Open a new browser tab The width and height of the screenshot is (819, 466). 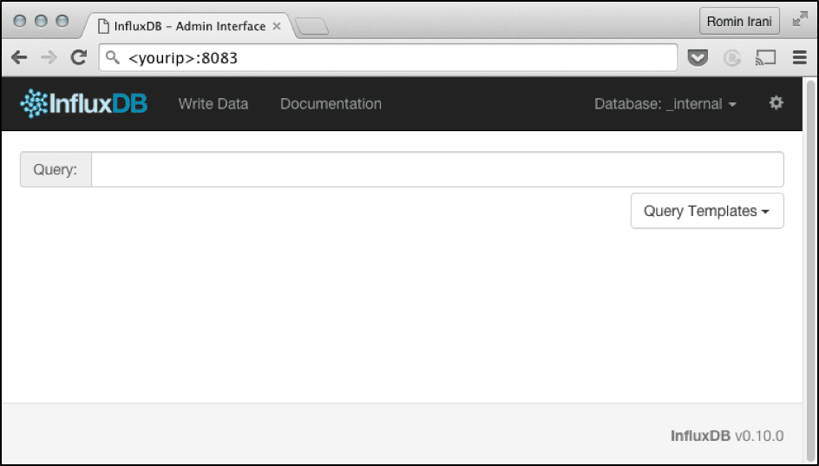(311, 27)
